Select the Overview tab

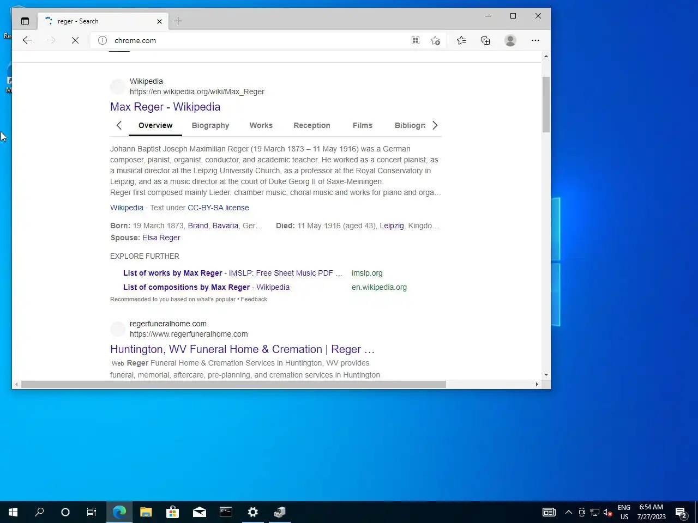tap(155, 125)
